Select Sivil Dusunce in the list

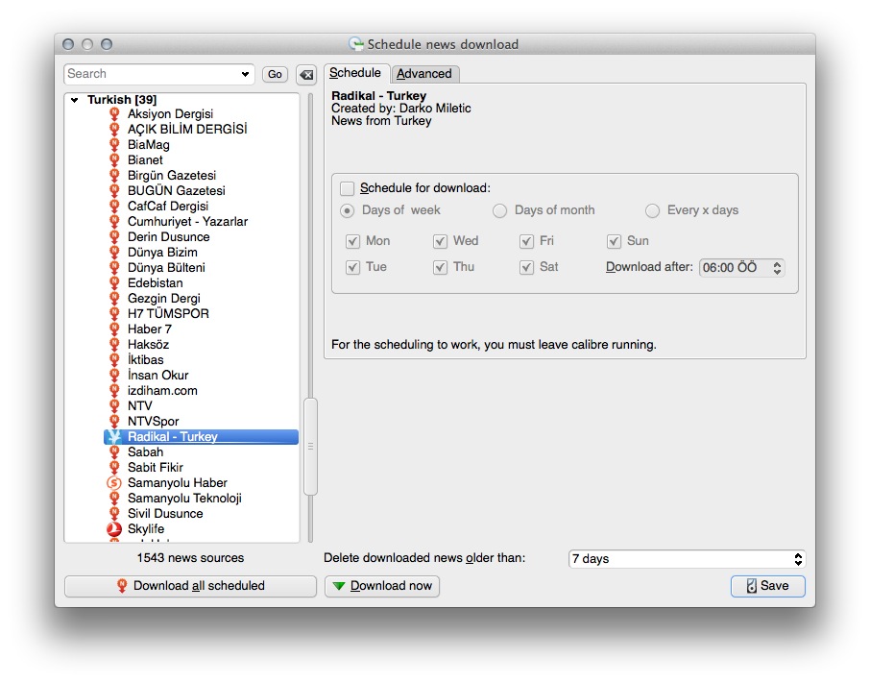pyautogui.click(x=165, y=514)
